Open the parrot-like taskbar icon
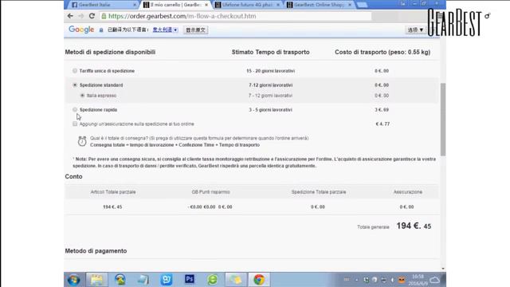The height and width of the screenshot is (287, 510). [x=120, y=280]
